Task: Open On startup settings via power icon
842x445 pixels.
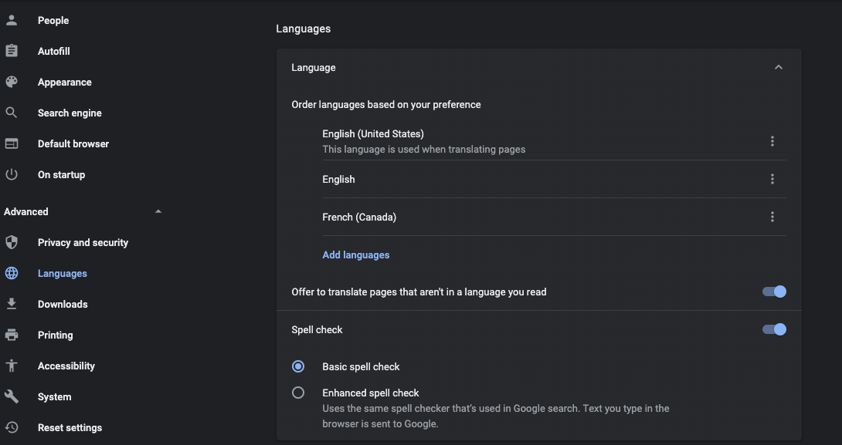Action: pyautogui.click(x=12, y=174)
